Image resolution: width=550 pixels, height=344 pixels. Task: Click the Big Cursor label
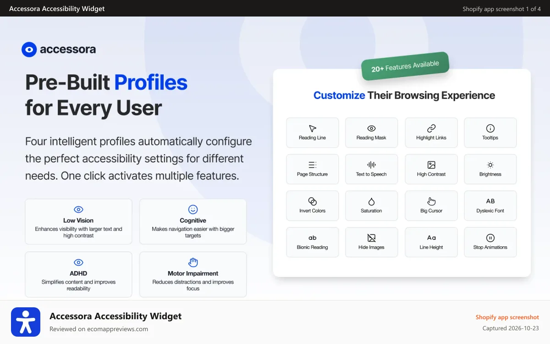click(431, 211)
